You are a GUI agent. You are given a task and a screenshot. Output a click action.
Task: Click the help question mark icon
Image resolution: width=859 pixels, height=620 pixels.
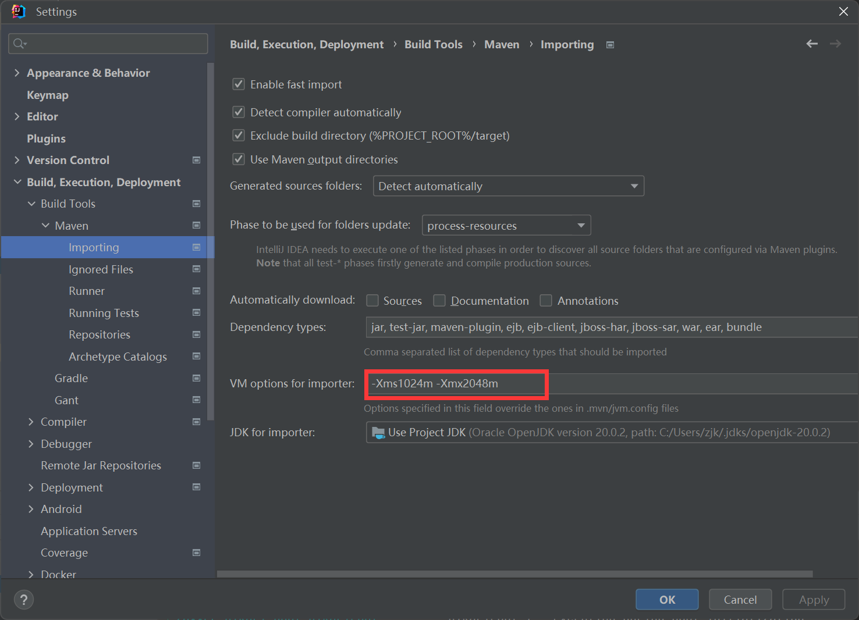24,600
